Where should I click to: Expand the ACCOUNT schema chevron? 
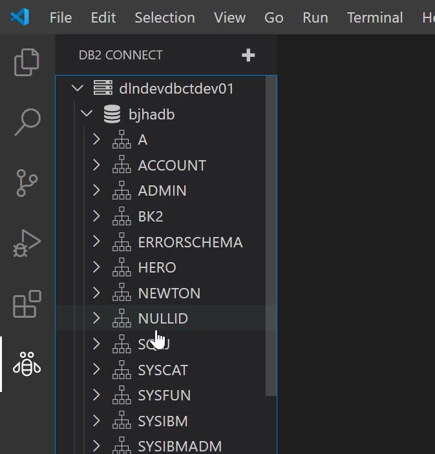coord(96,165)
